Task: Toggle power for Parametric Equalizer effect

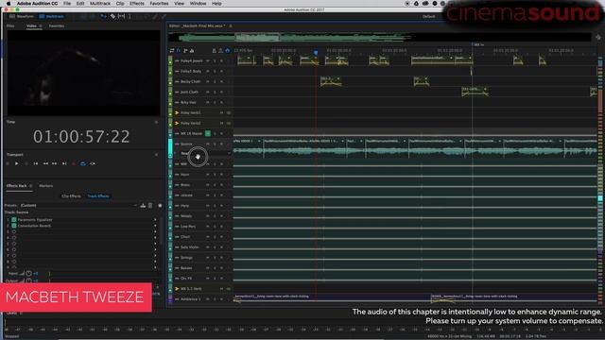Action: coord(14,220)
